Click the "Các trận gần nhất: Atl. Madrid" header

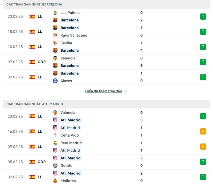pyautogui.click(x=35, y=104)
